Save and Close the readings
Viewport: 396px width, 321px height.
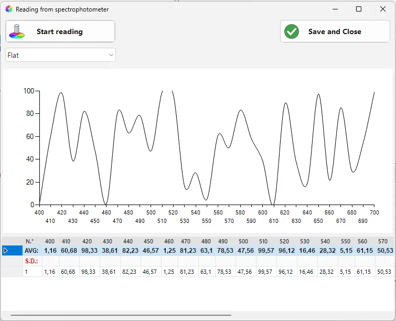pos(335,31)
